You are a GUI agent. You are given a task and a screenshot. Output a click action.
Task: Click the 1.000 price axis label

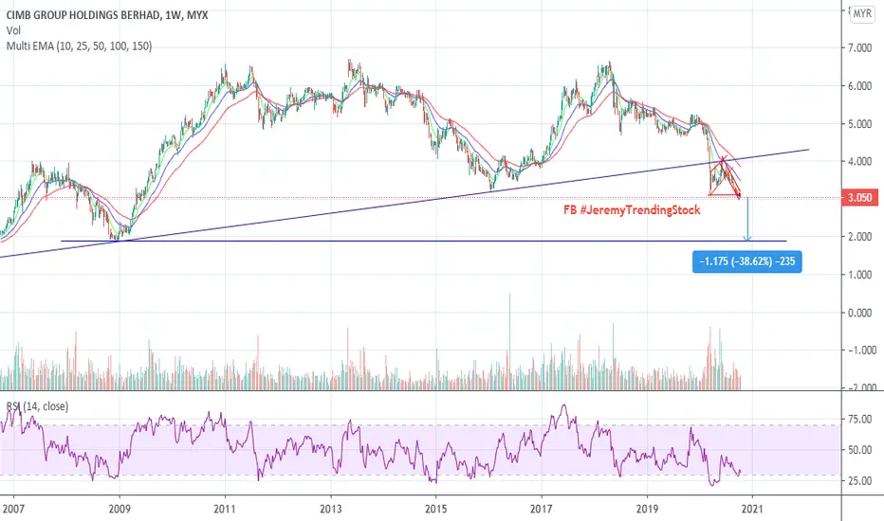coord(859,275)
